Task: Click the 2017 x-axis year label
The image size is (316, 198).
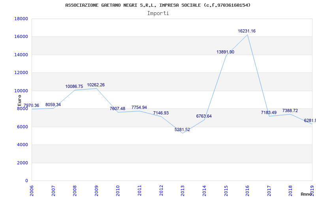Action: click(269, 190)
